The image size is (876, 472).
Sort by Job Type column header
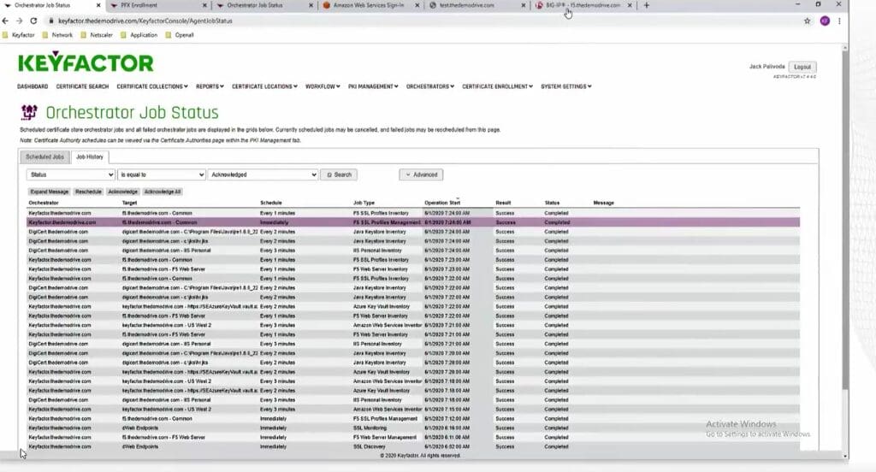pos(364,203)
